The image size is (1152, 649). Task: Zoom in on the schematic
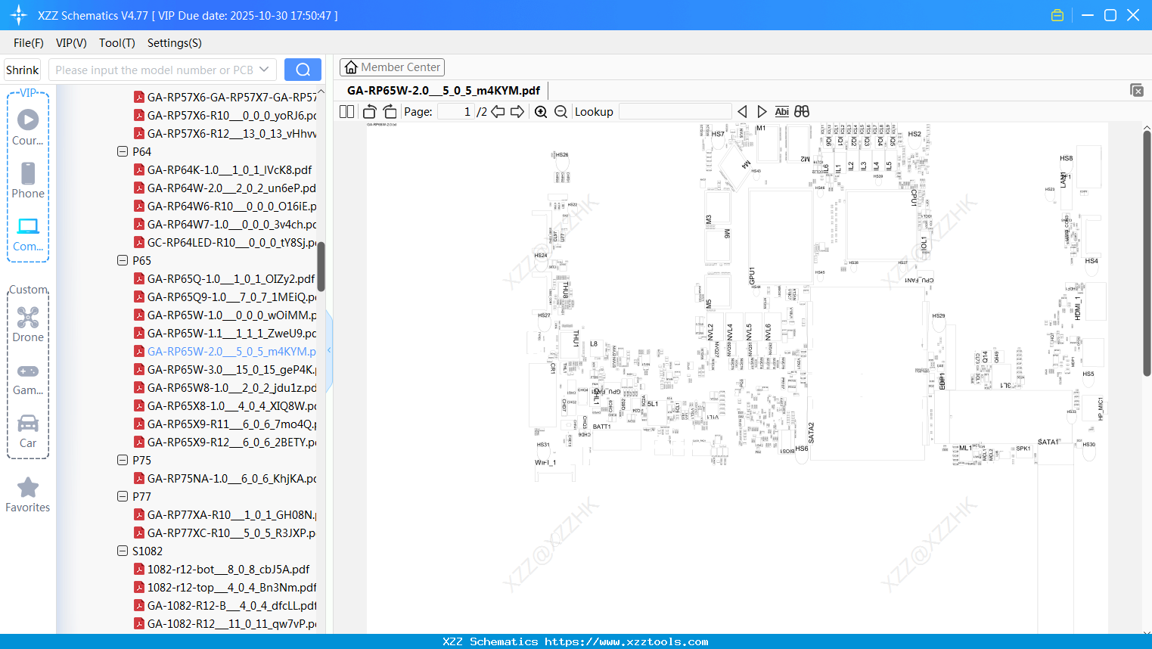pos(541,112)
